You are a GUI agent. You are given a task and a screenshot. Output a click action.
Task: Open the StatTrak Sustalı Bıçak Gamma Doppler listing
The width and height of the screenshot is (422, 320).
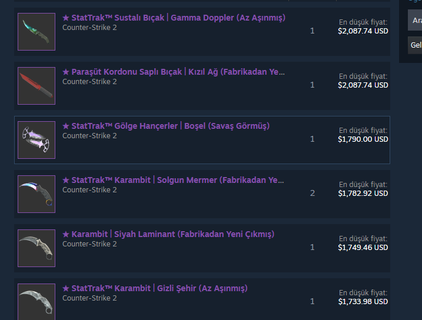(174, 18)
